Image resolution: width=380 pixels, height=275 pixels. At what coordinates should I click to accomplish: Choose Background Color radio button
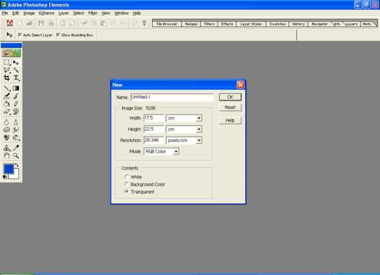click(126, 184)
